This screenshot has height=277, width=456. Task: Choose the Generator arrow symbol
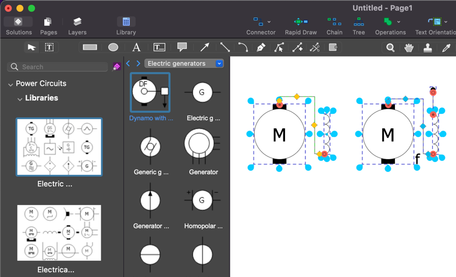[x=150, y=200]
